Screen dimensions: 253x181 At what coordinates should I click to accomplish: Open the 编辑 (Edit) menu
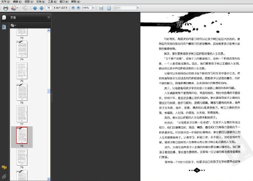(17, 2)
